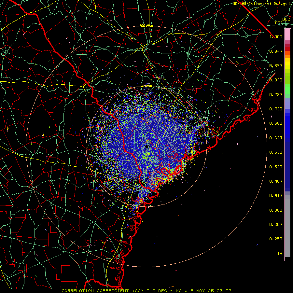Click the bright green segment of the color bar
The width and height of the screenshot is (293, 293).
[287, 89]
